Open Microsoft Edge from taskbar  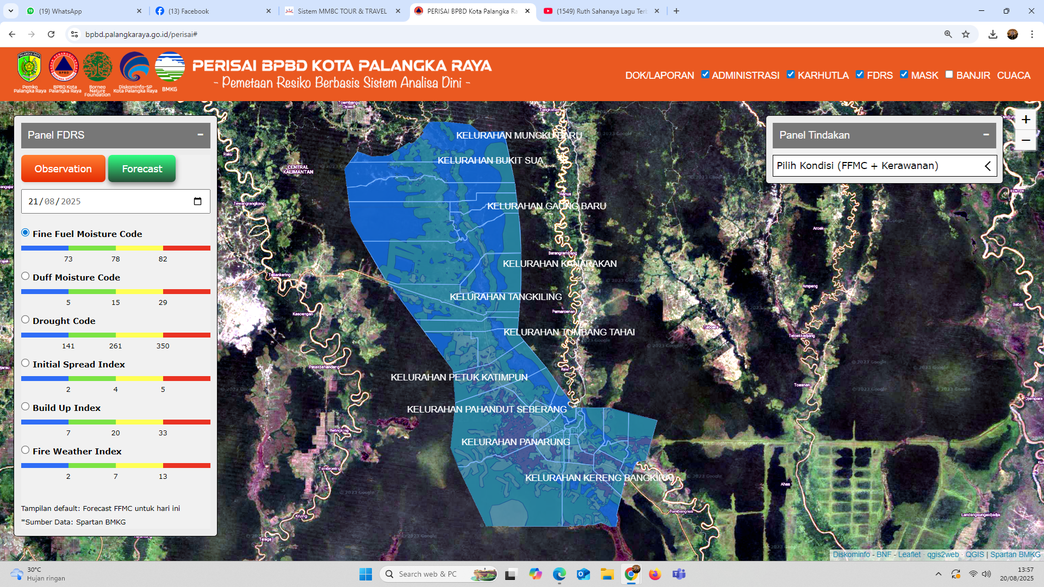[559, 574]
